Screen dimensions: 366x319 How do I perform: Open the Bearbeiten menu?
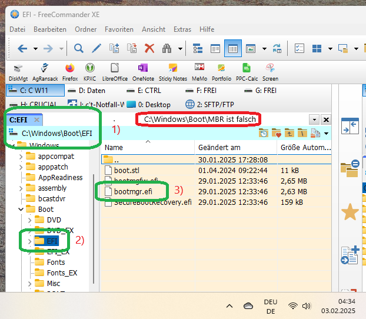pyautogui.click(x=50, y=29)
